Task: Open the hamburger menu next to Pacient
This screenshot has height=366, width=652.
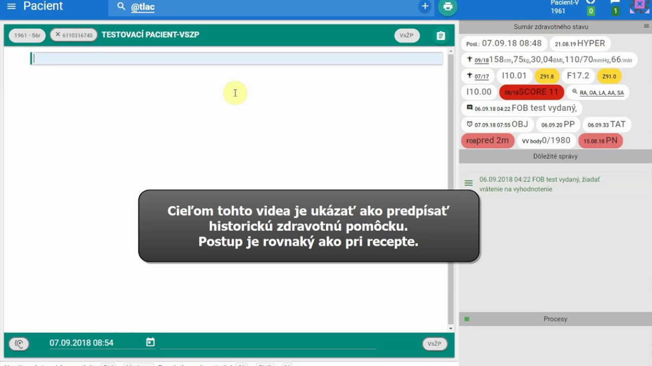Action: 11,6
